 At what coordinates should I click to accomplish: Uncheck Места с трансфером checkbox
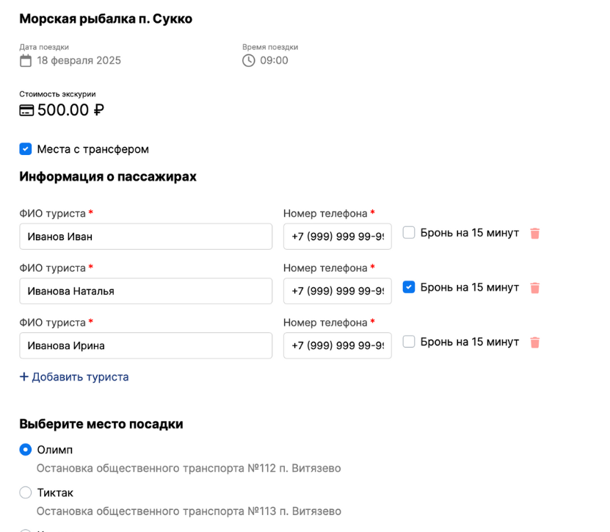[26, 149]
